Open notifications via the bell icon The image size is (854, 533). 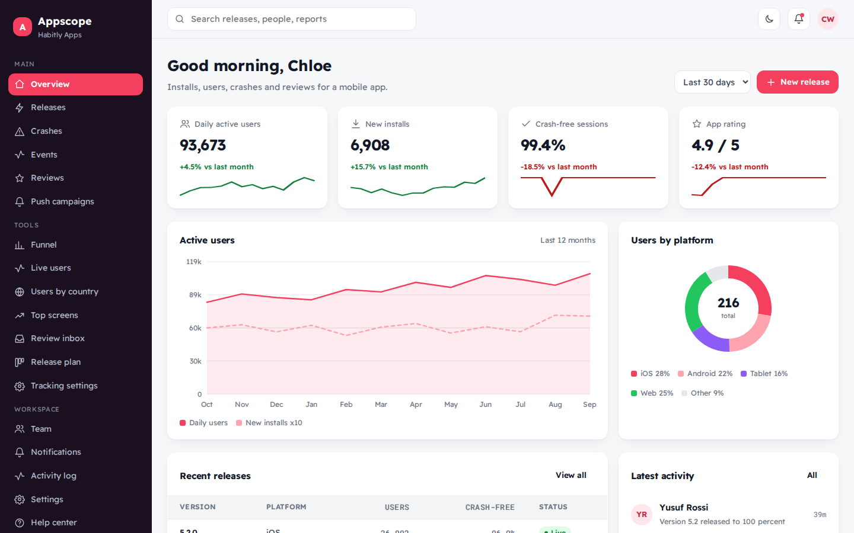pyautogui.click(x=799, y=19)
